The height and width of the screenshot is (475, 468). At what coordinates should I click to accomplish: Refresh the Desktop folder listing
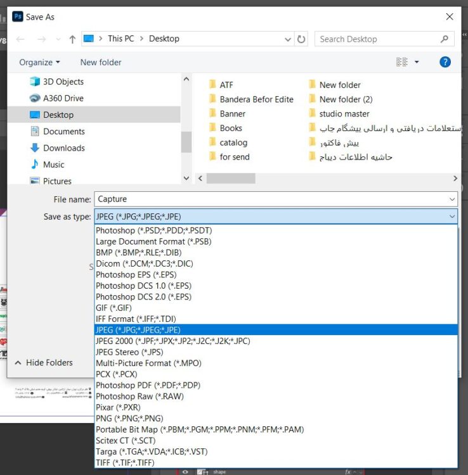301,39
